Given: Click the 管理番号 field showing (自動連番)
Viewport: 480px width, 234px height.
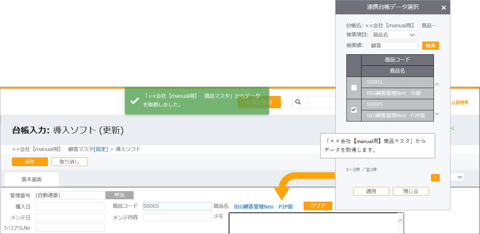Looking at the screenshot, I should click(70, 195).
